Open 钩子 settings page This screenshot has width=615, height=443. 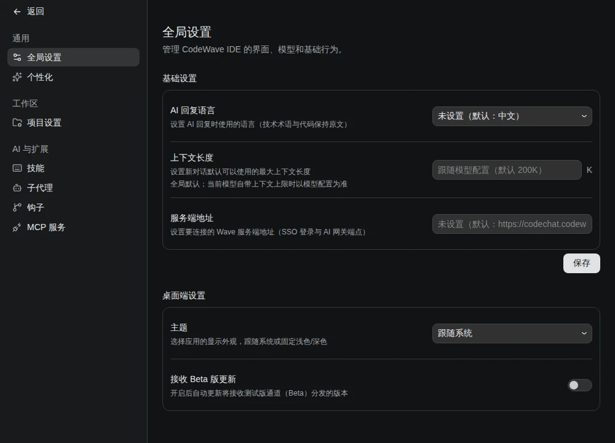(73, 207)
